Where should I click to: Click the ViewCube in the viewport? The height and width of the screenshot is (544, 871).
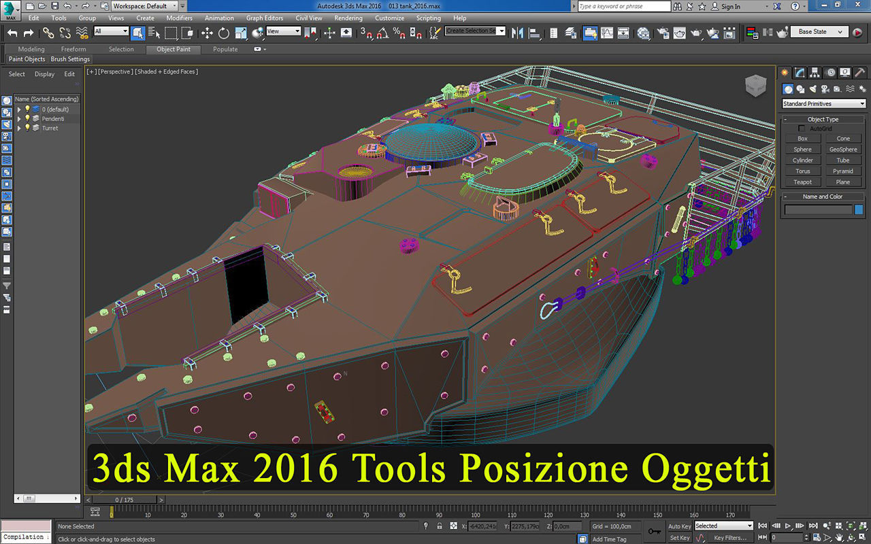point(755,85)
